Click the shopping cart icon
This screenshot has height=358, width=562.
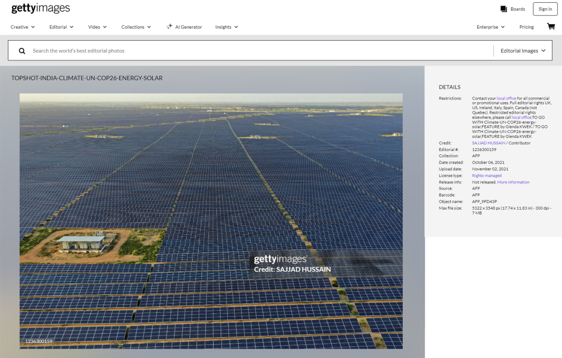(x=550, y=26)
